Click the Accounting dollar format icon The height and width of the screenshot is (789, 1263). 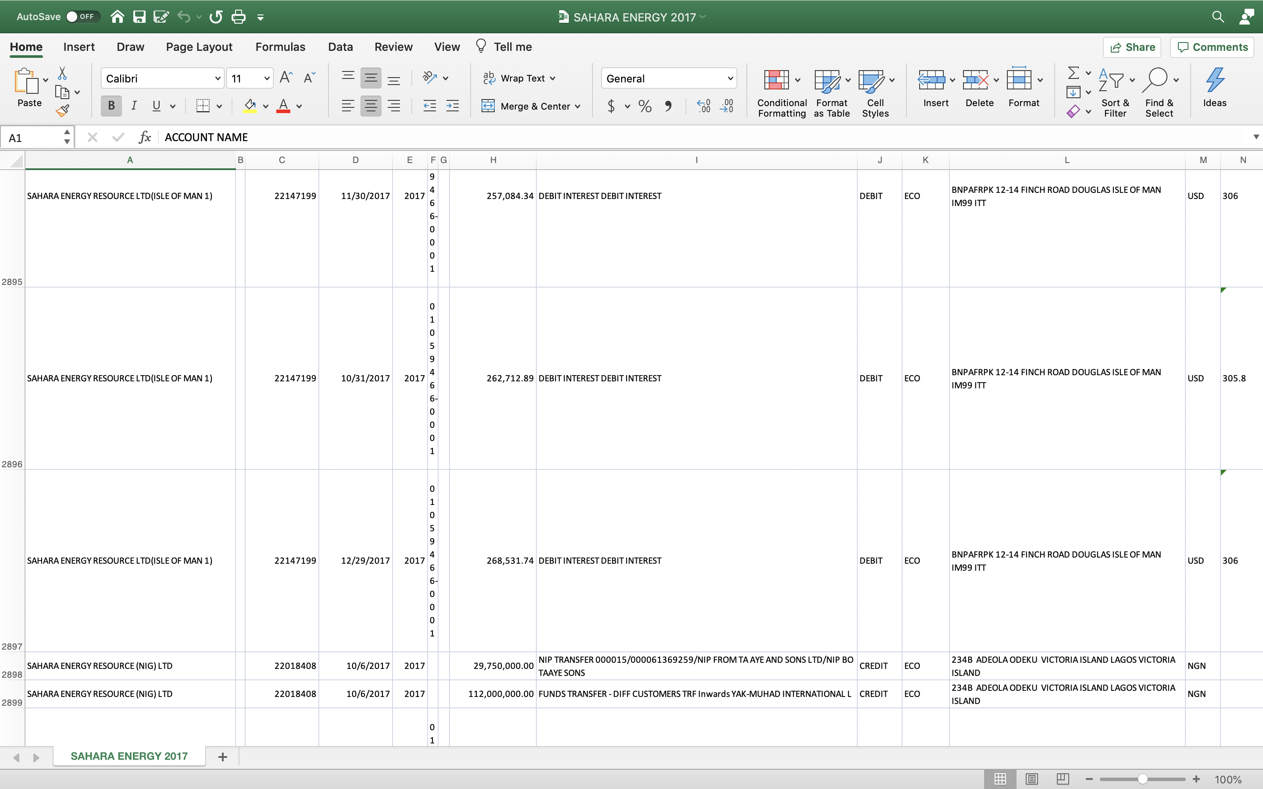pos(611,107)
